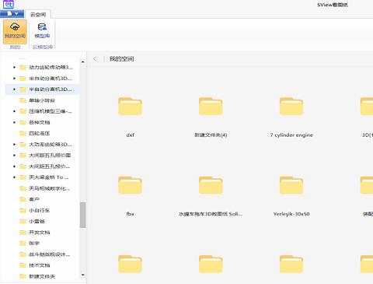Select the 开发文档 tree folder
373x284 pixels.
tap(35, 233)
